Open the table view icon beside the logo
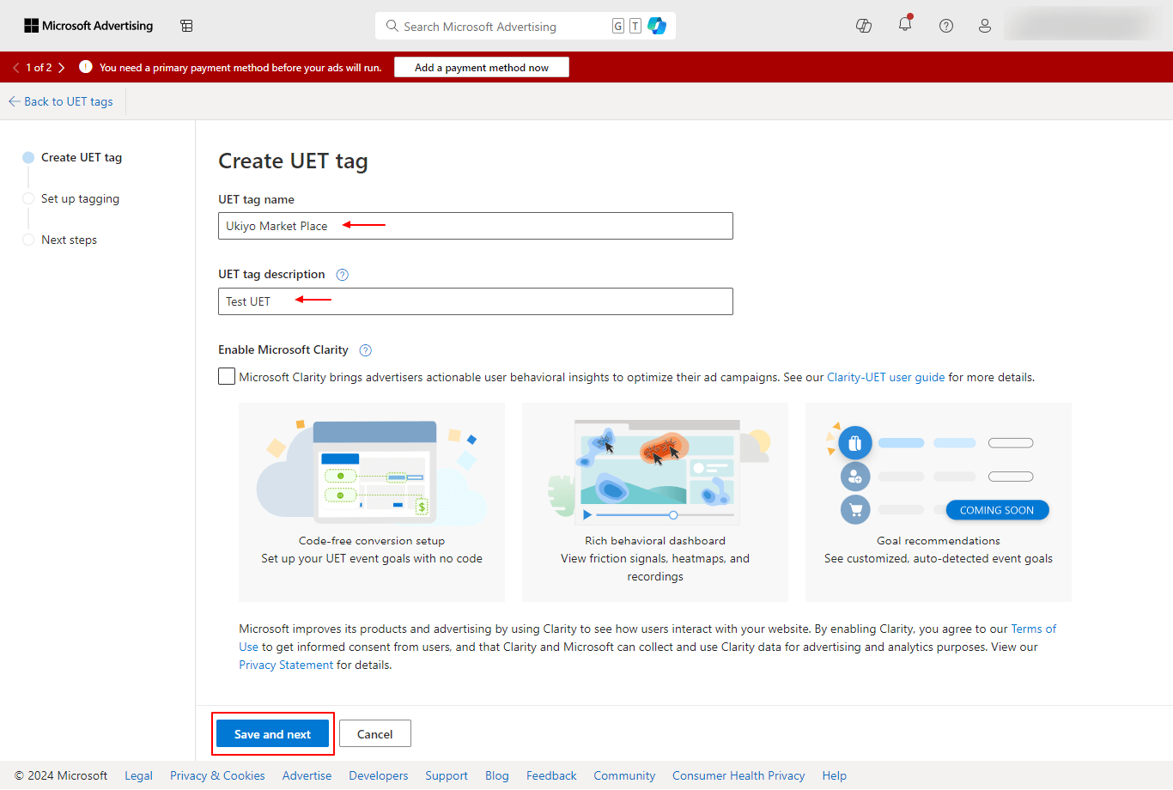Viewport: 1173px width, 790px height. point(186,26)
